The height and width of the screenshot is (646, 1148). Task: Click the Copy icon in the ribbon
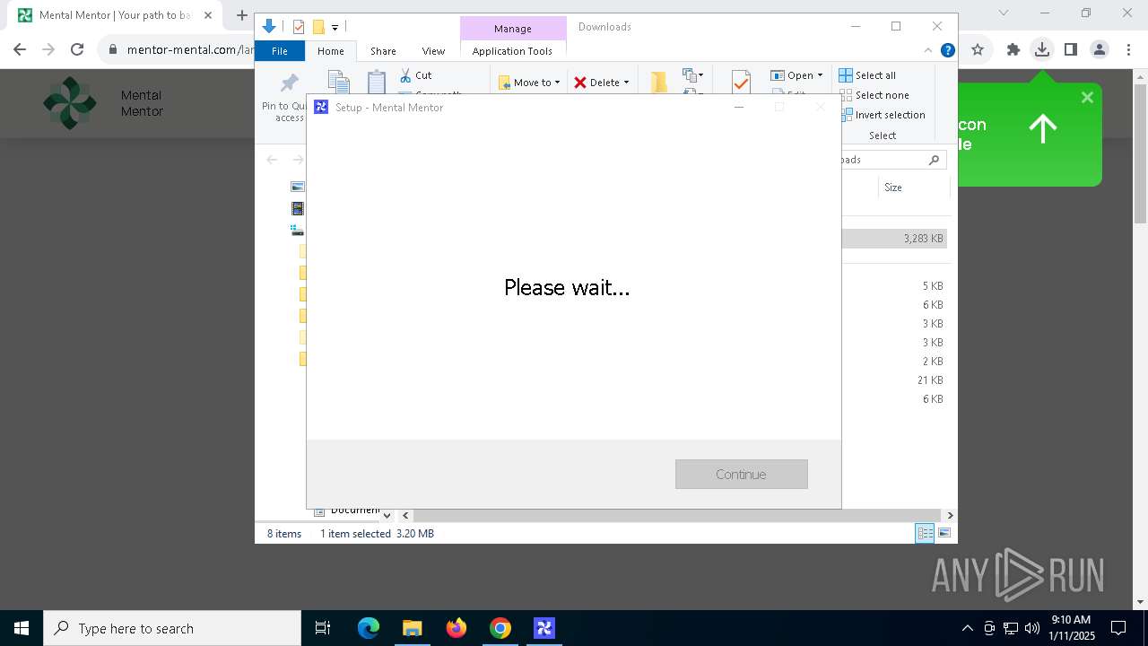point(338,82)
